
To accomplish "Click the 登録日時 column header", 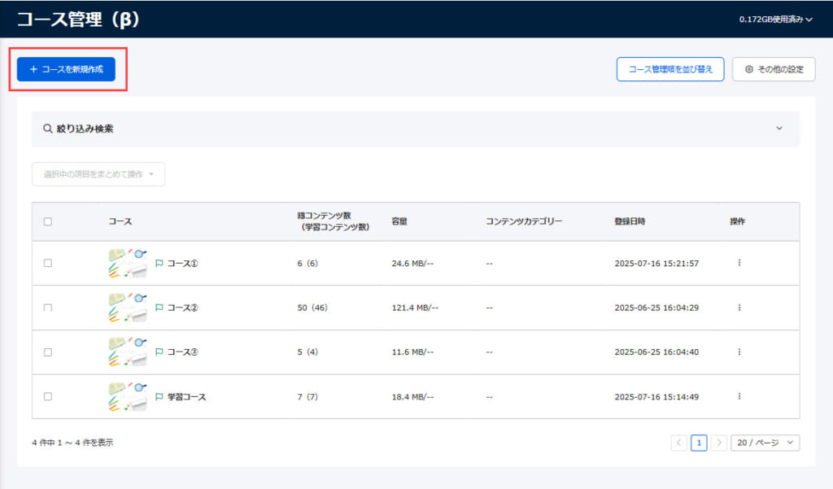I will (x=630, y=221).
